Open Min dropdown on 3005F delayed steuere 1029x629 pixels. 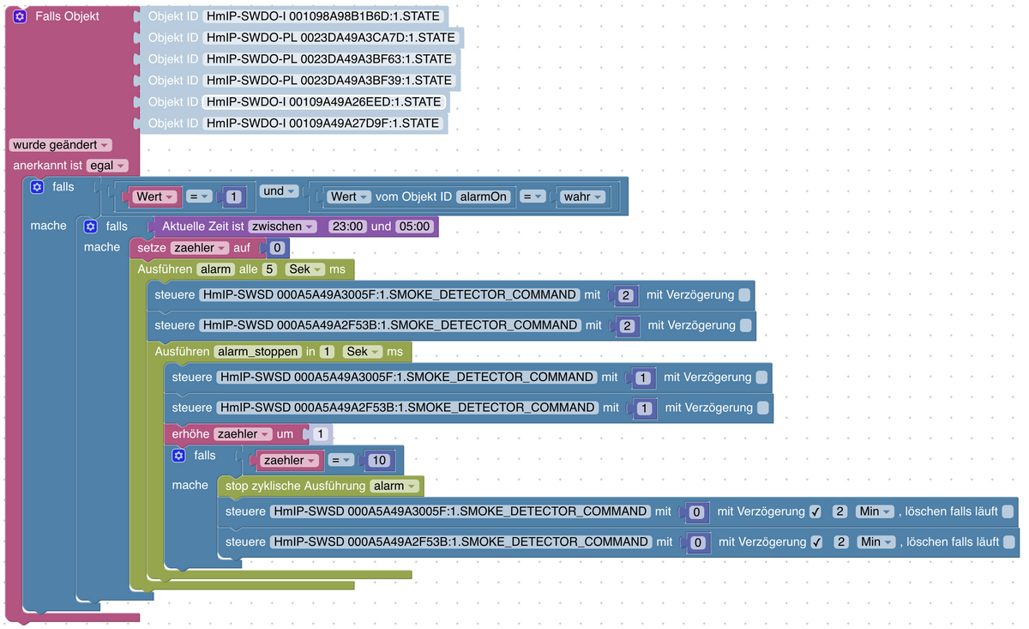pos(876,511)
